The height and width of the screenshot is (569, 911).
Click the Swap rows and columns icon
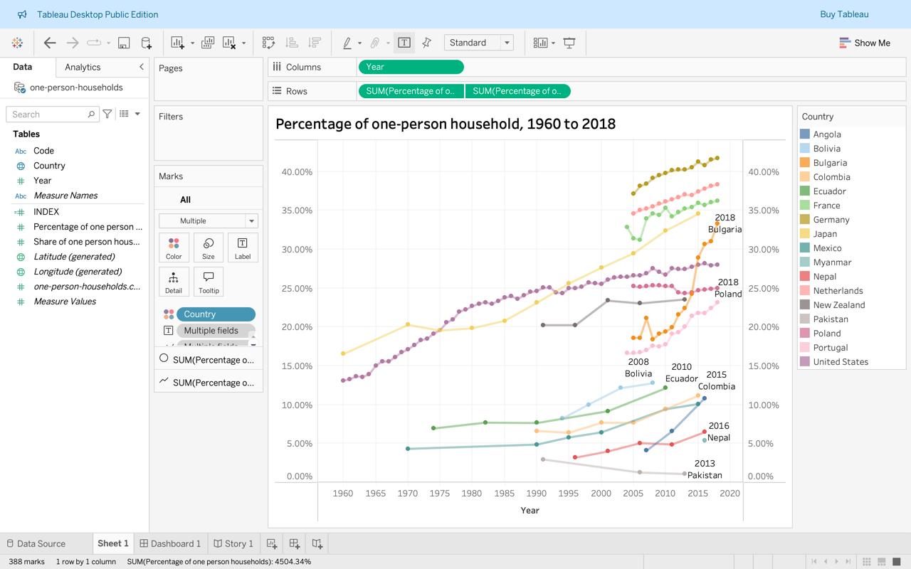(268, 43)
